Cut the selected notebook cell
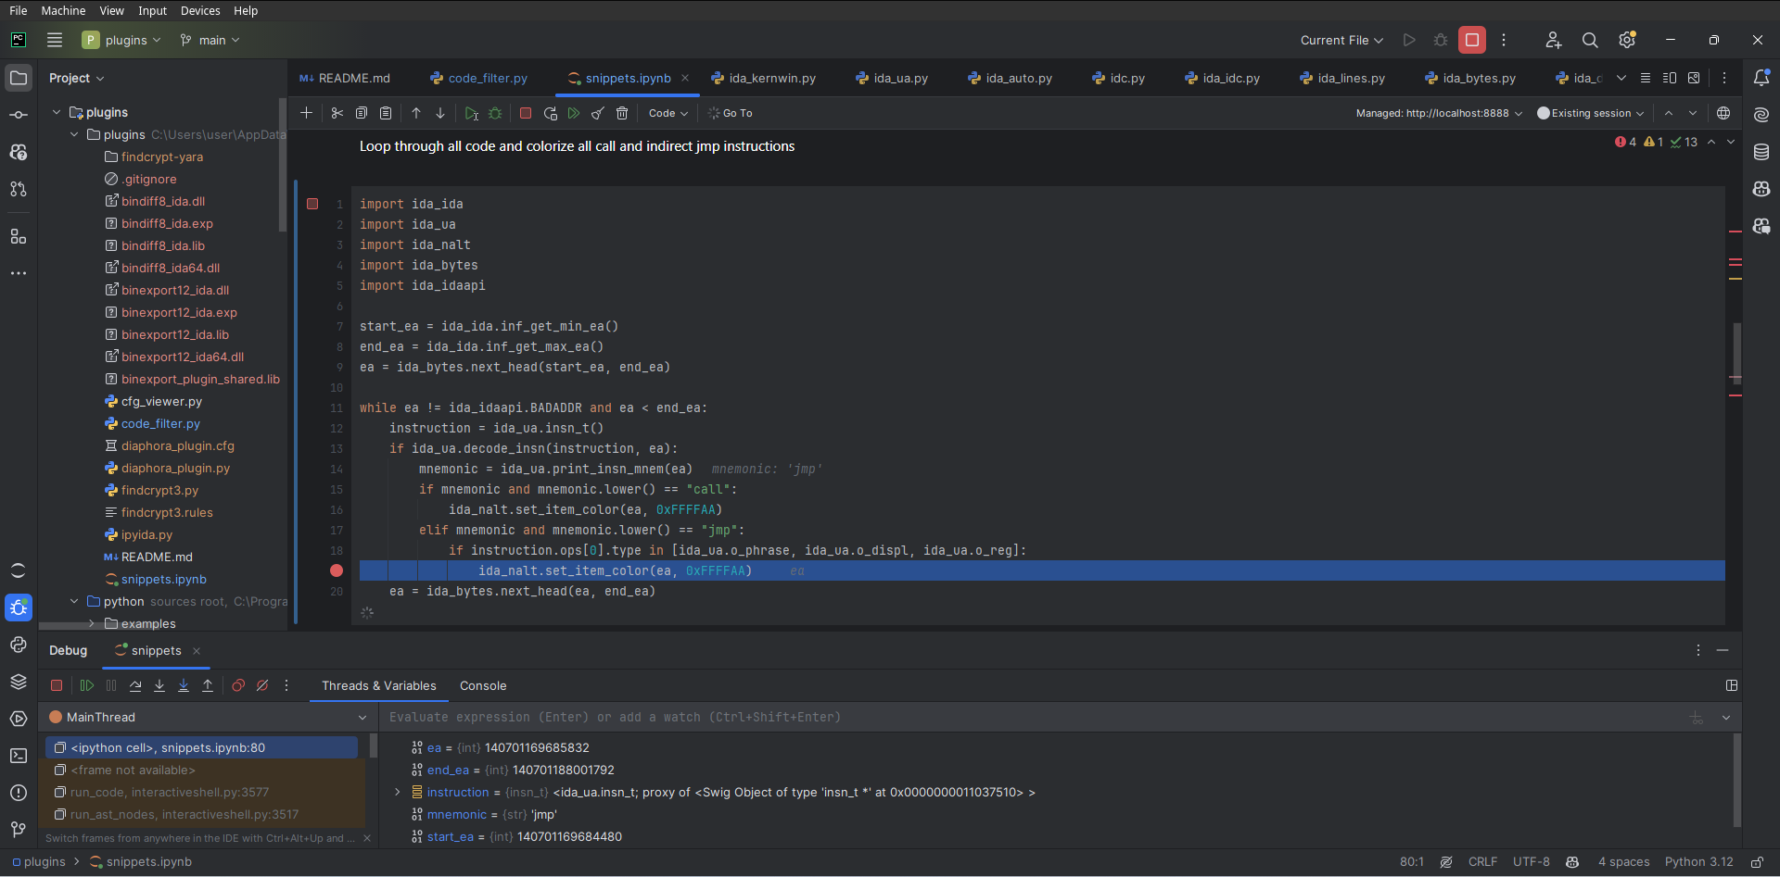Image resolution: width=1780 pixels, height=877 pixels. pyautogui.click(x=337, y=113)
